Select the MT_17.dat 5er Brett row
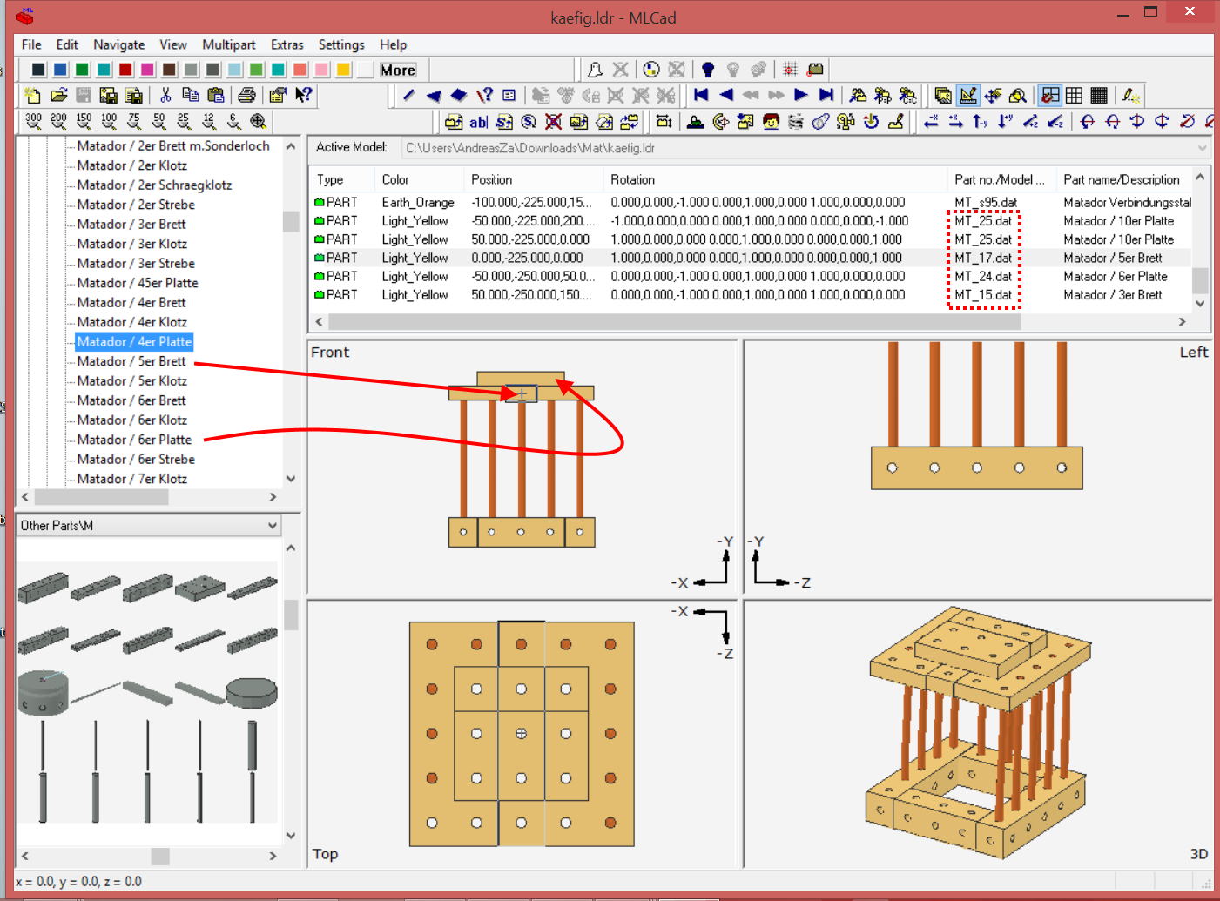This screenshot has width=1220, height=901. point(752,258)
